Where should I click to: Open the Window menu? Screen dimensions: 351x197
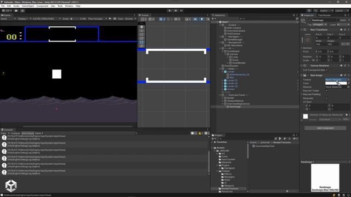pos(69,6)
